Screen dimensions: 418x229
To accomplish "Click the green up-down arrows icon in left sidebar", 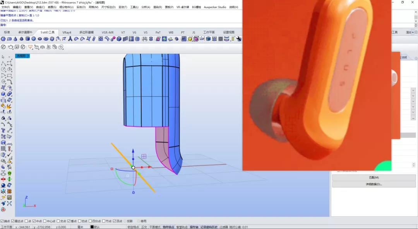I will pos(9,179).
